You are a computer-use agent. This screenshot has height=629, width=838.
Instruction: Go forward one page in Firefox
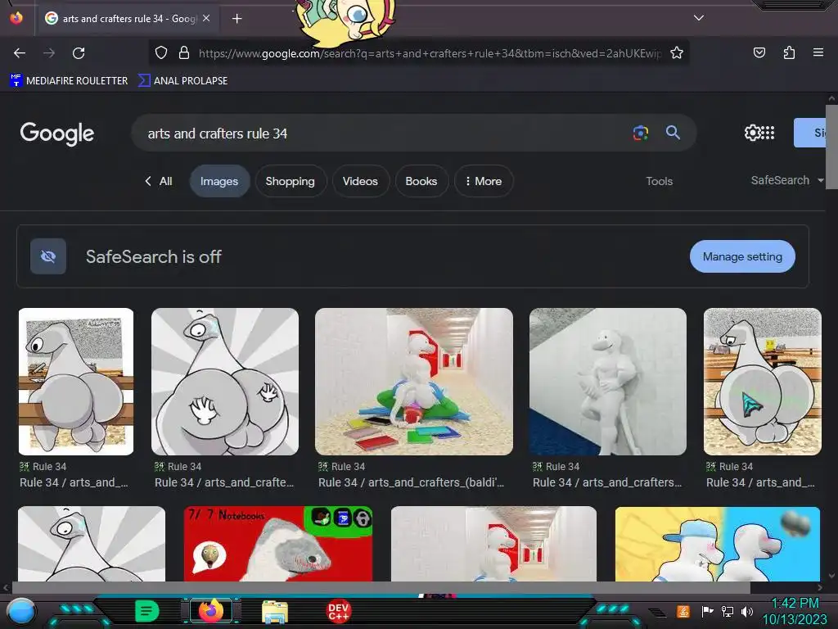tap(49, 53)
